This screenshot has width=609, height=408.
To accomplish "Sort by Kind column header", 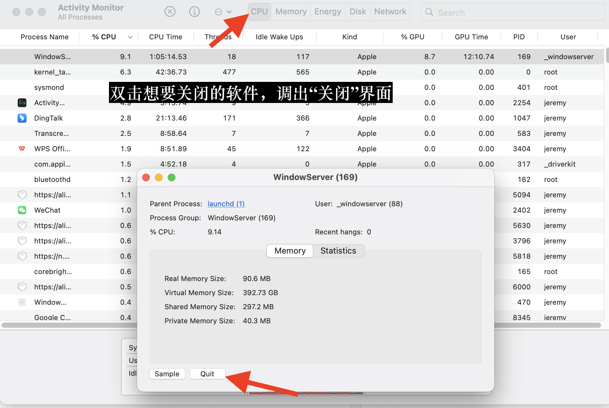I will 350,37.
